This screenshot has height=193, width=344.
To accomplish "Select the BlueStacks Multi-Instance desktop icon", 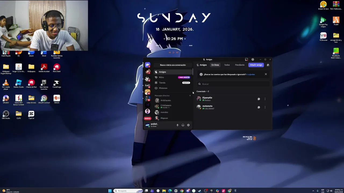I will coord(336,53).
